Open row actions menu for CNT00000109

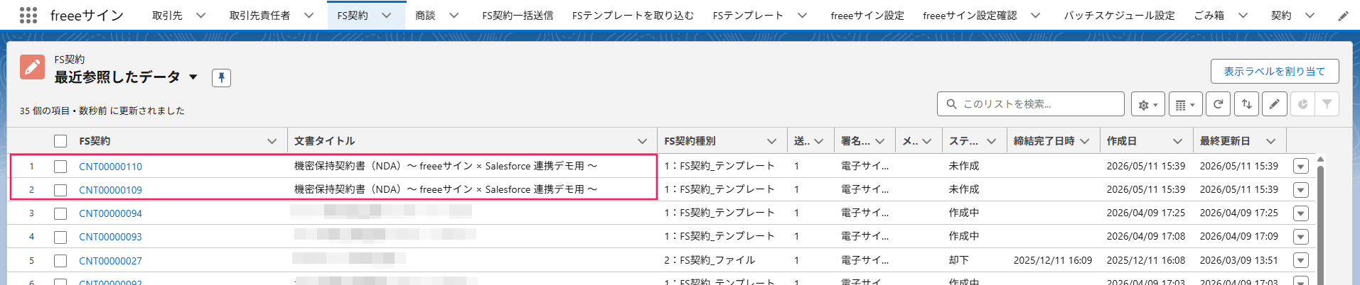pos(1301,190)
